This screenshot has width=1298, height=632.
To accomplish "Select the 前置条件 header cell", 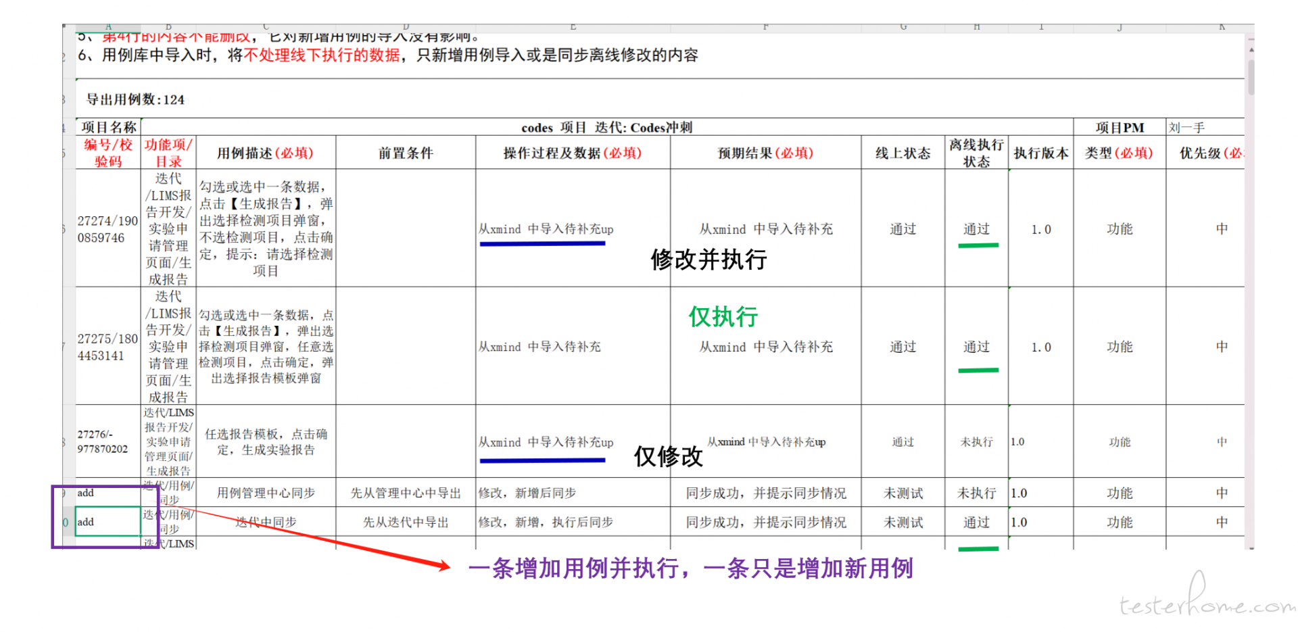I will 406,153.
